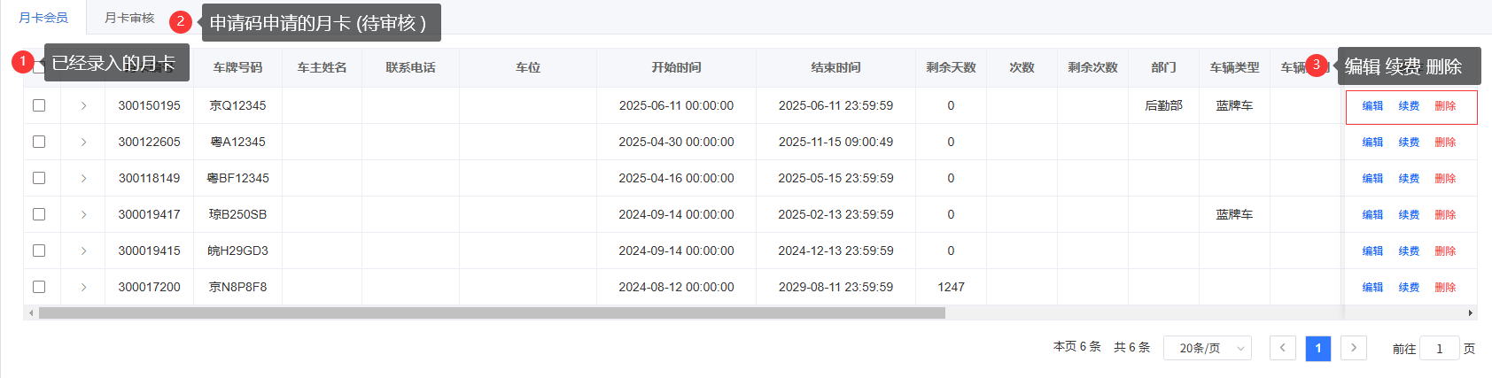1492x378 pixels.
Task: Click the 车牌号码 column header
Action: click(237, 67)
